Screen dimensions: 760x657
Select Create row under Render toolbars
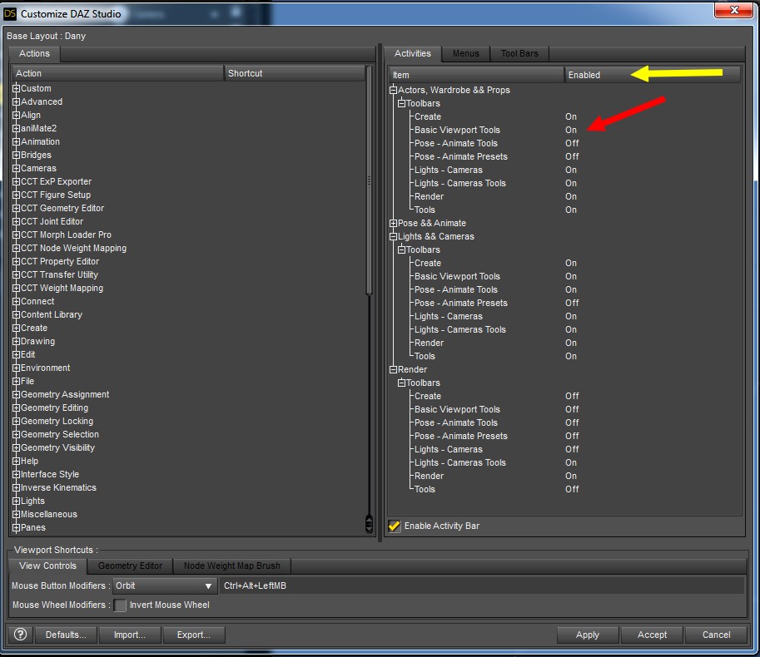428,396
